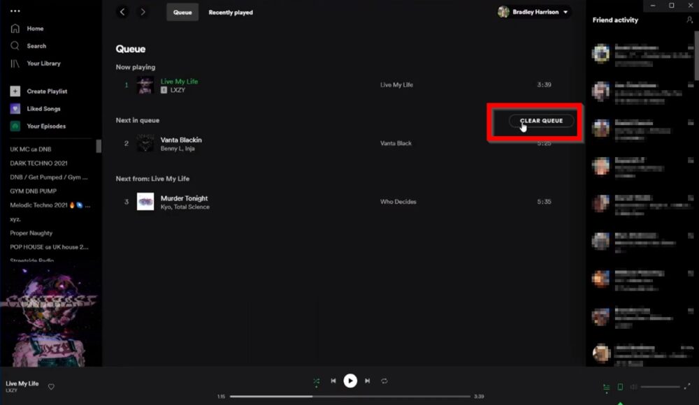Viewport: 699px width, 405px height.
Task: Switch to the Recently played tab
Action: point(231,12)
